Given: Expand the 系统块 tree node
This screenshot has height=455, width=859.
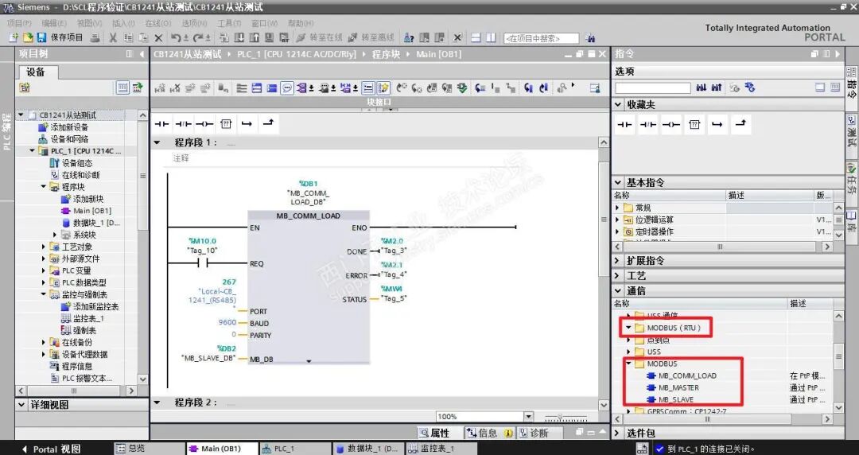Looking at the screenshot, I should click(55, 235).
